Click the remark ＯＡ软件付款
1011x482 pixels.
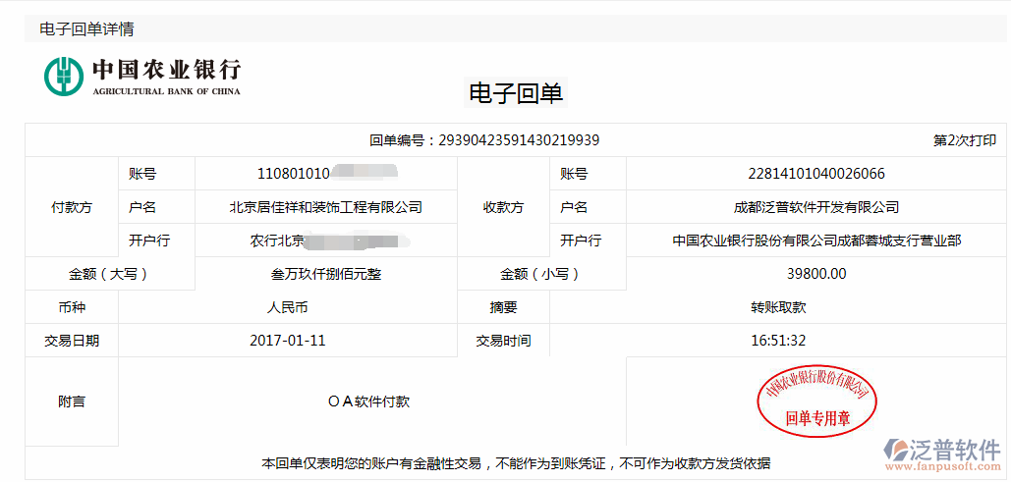pos(368,402)
